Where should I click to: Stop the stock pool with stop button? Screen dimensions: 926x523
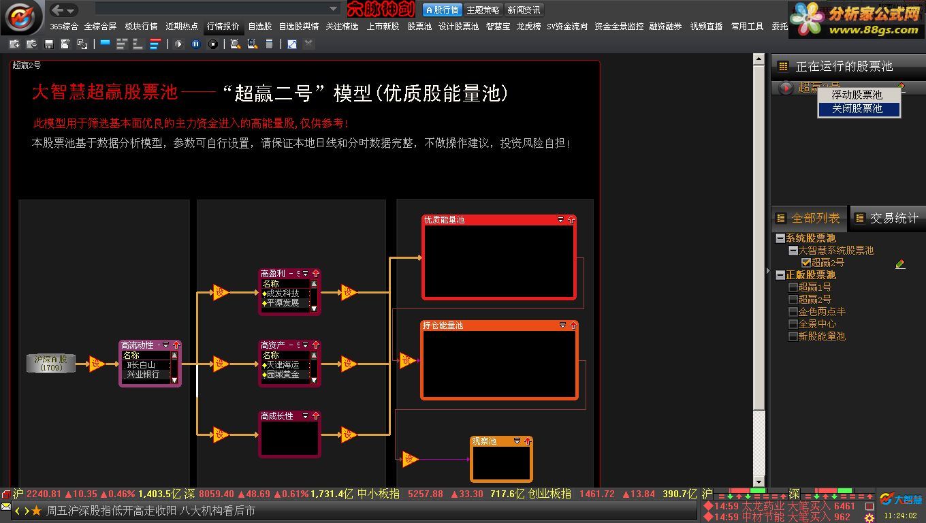tap(213, 44)
